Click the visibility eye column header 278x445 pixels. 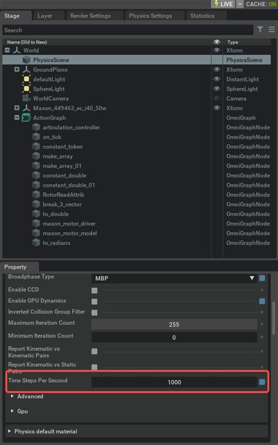tap(216, 42)
